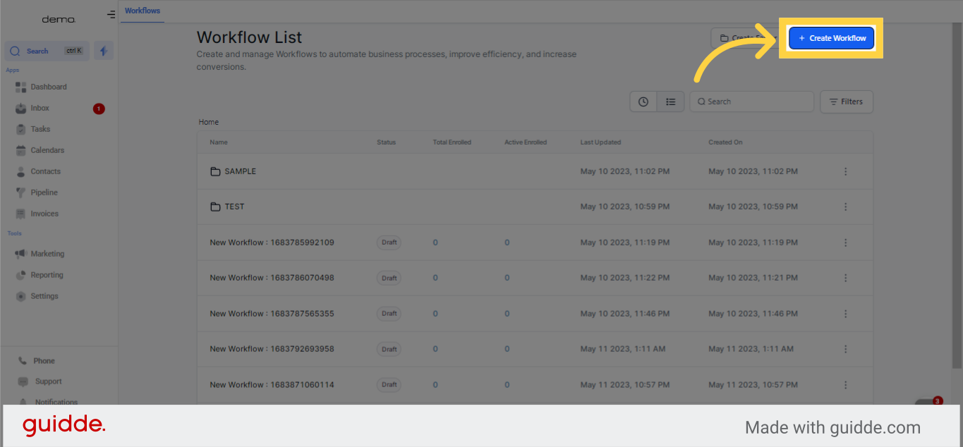
Task: Click the lightning bolt quick actions icon
Action: pos(103,50)
